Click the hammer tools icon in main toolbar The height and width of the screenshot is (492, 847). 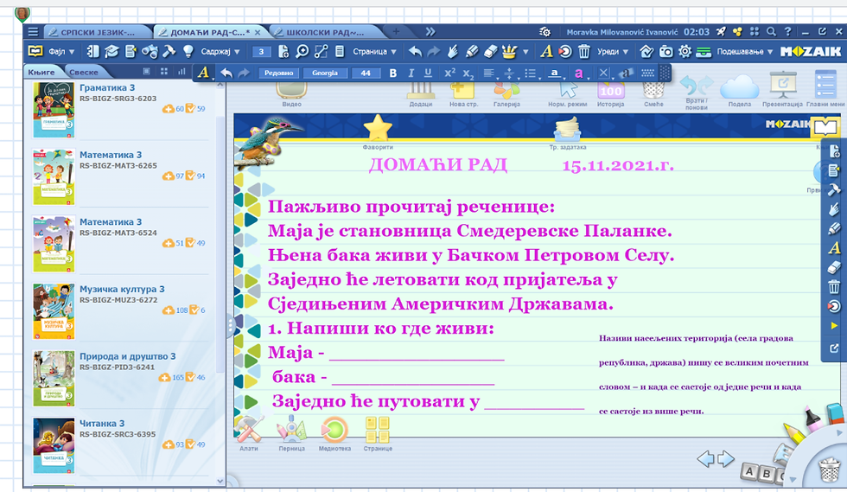[x=169, y=51]
